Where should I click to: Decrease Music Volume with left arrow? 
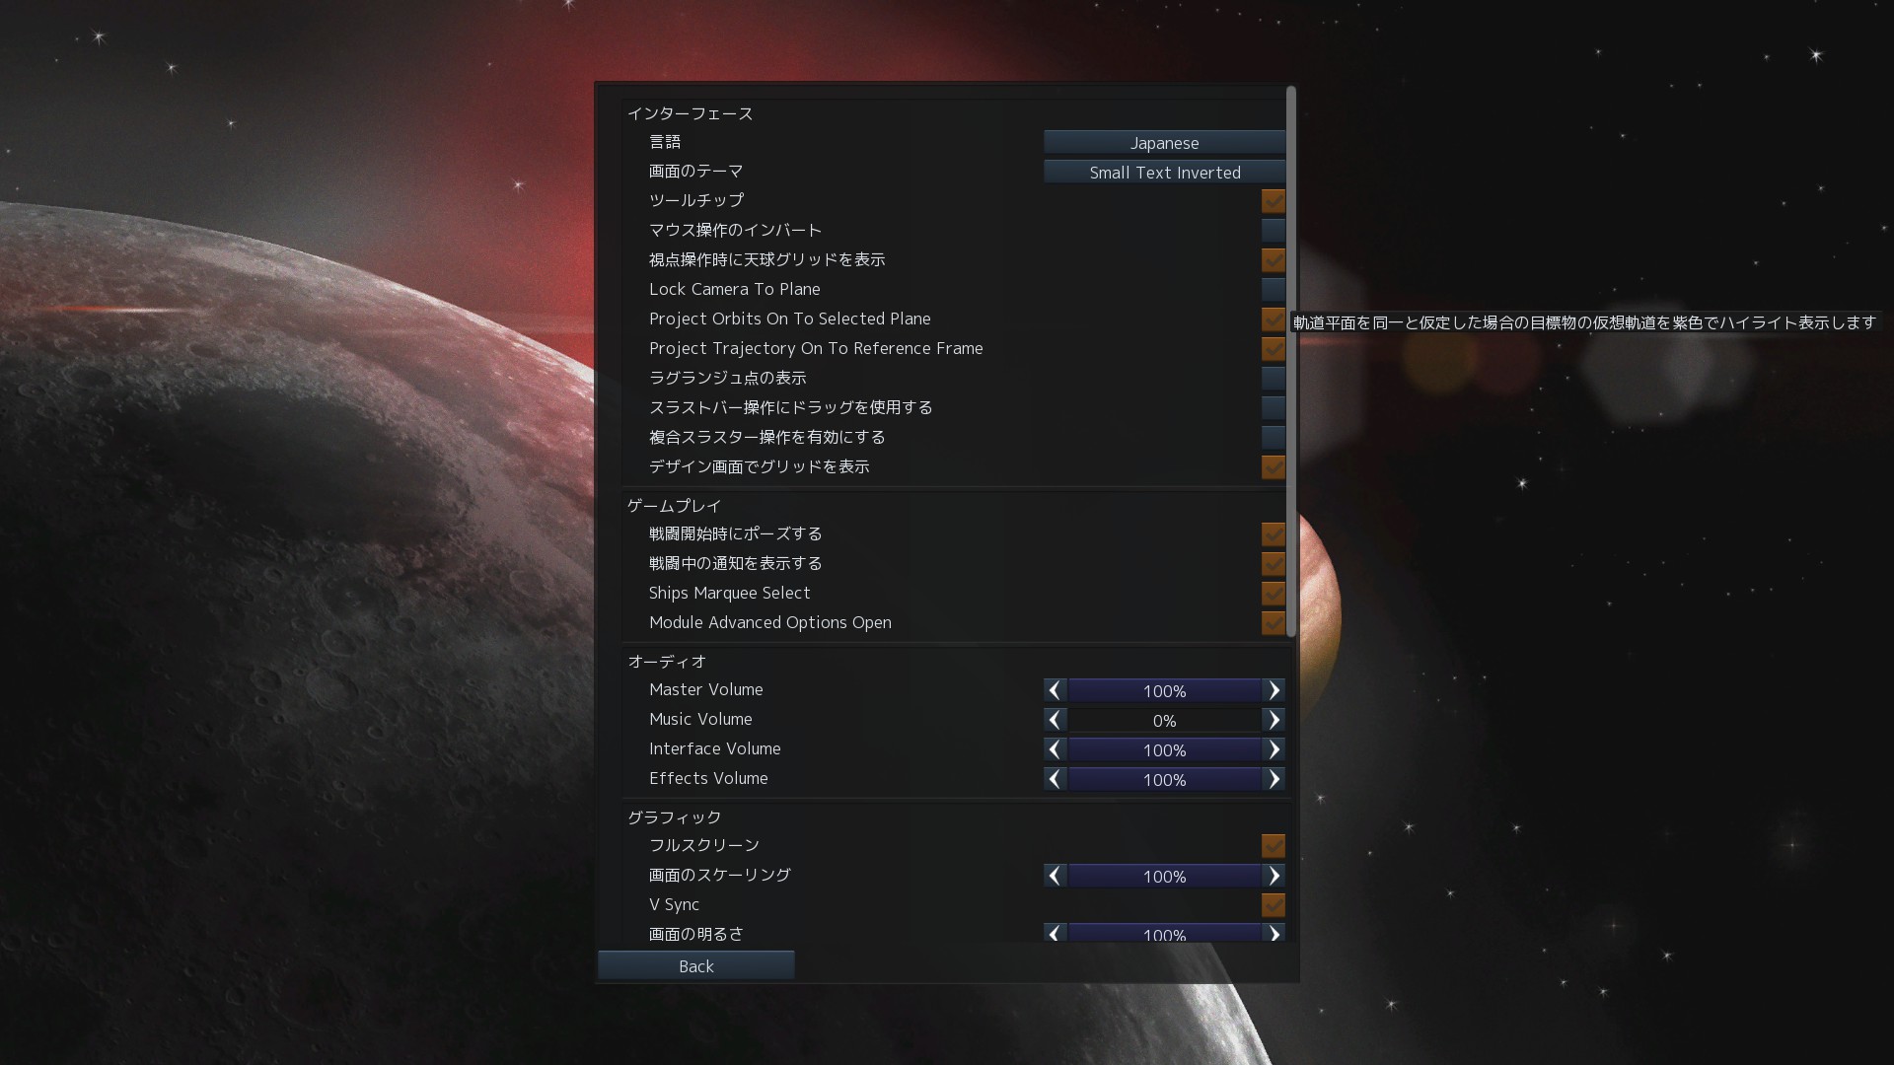pyautogui.click(x=1056, y=720)
